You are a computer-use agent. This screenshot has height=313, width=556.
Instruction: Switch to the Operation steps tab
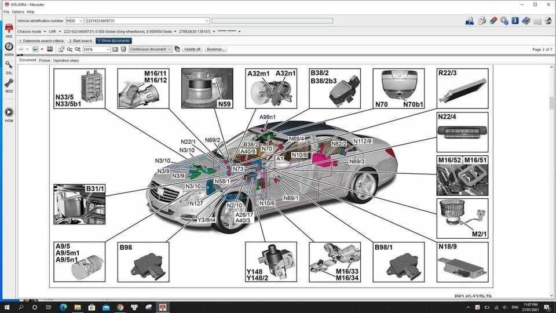[x=66, y=60]
